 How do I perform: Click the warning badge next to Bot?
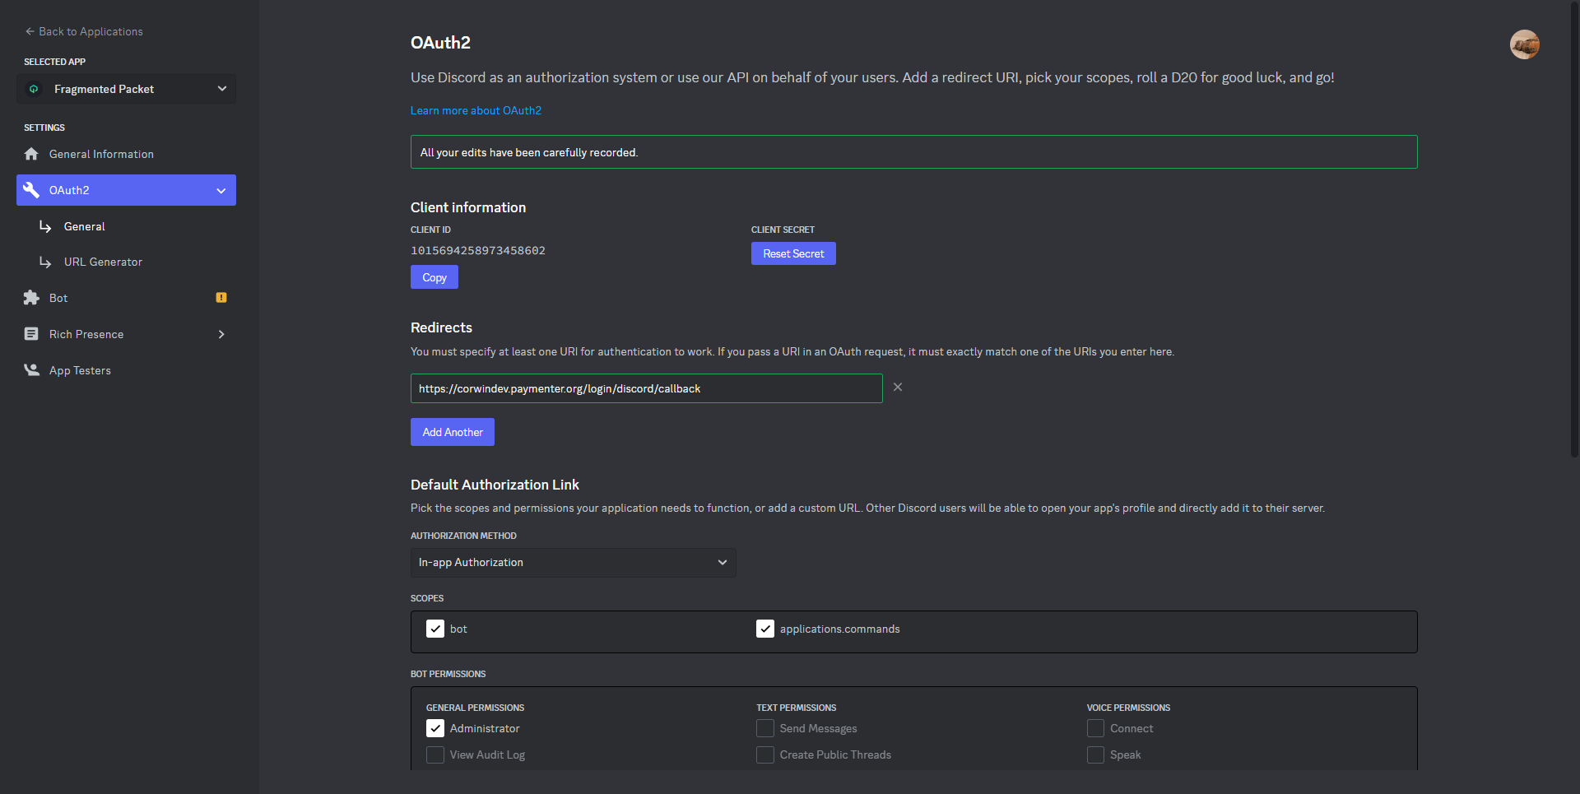click(x=221, y=298)
